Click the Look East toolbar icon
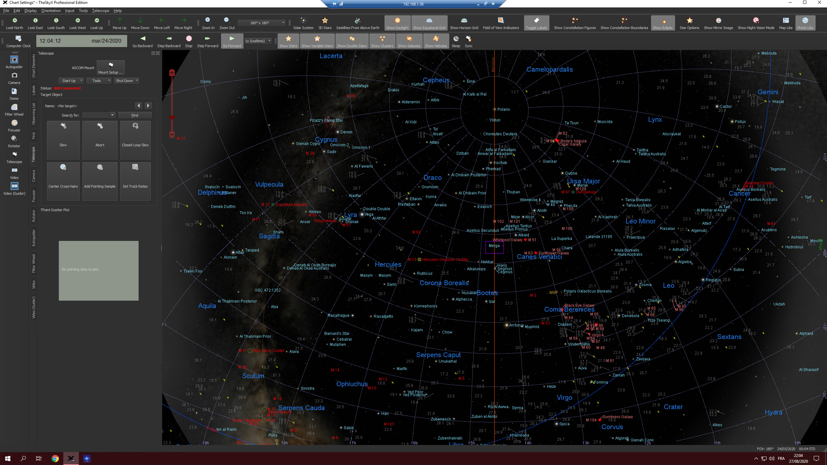Image resolution: width=827 pixels, height=465 pixels. pos(35,23)
